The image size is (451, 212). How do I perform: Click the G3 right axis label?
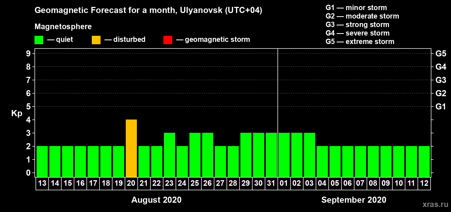(441, 80)
